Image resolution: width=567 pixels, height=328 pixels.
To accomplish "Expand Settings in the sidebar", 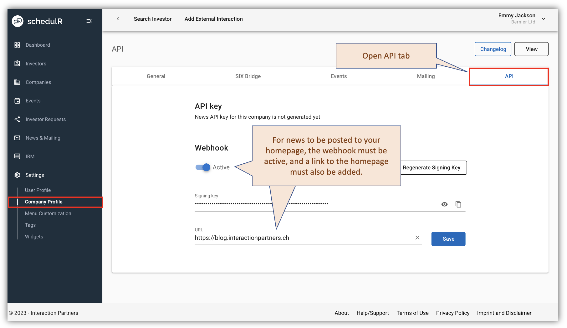I will (34, 175).
